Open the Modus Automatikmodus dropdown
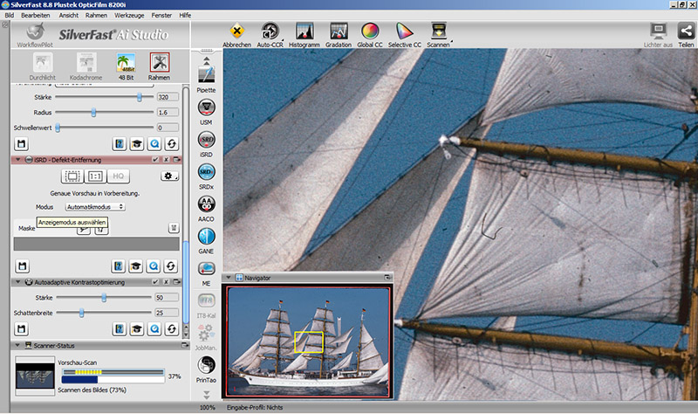The height and width of the screenshot is (414, 698). pyautogui.click(x=95, y=207)
